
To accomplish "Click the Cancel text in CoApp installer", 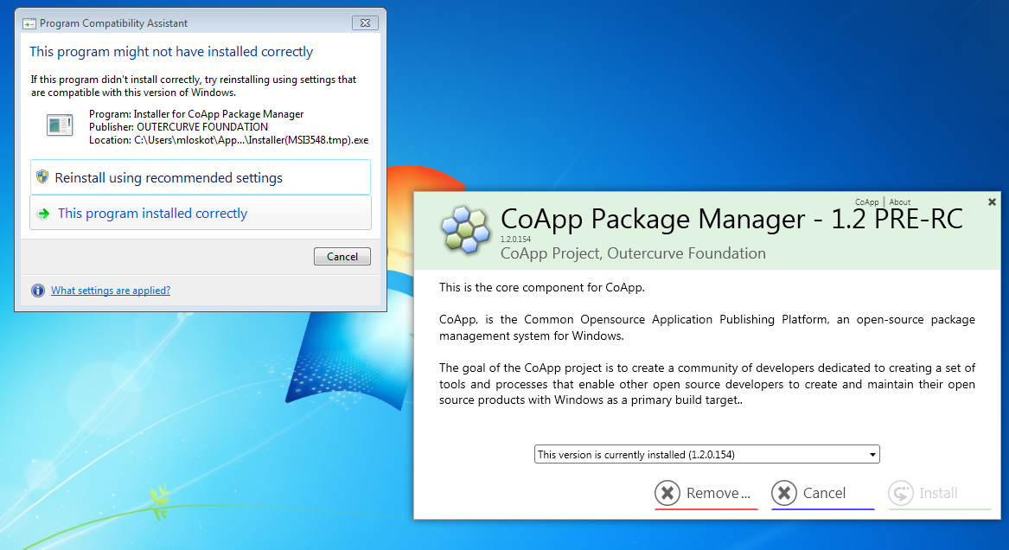I will pyautogui.click(x=824, y=494).
